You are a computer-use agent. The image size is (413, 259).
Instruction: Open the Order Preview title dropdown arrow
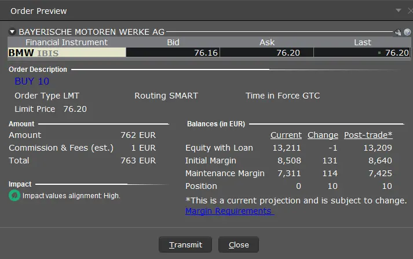point(399,10)
